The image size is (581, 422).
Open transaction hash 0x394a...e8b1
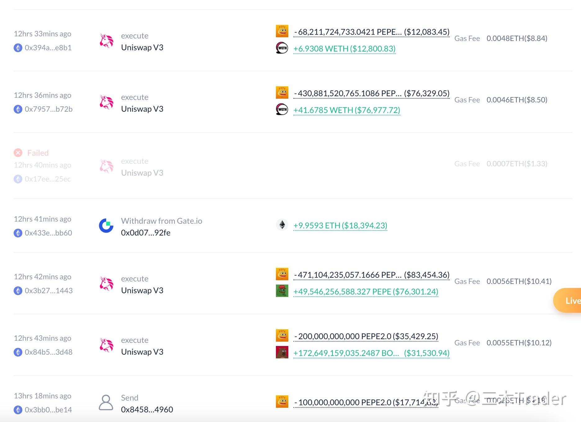[48, 48]
